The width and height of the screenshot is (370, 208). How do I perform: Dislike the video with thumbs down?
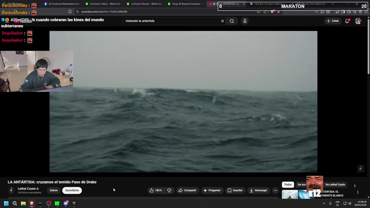pos(169,190)
